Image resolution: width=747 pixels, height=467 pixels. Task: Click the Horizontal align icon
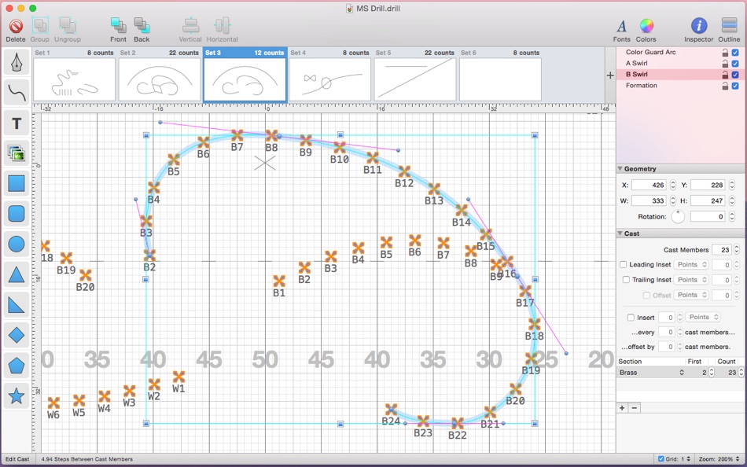click(x=222, y=26)
